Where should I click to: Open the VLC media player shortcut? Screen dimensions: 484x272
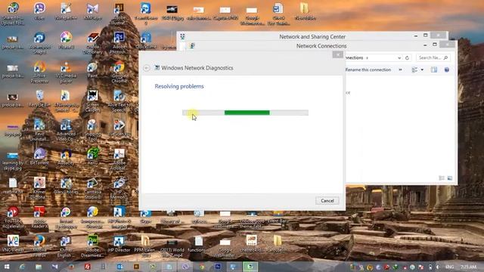(66, 72)
